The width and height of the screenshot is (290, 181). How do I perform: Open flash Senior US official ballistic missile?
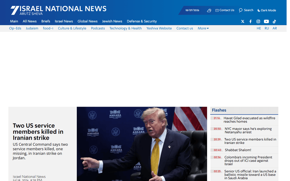[x=250, y=175]
